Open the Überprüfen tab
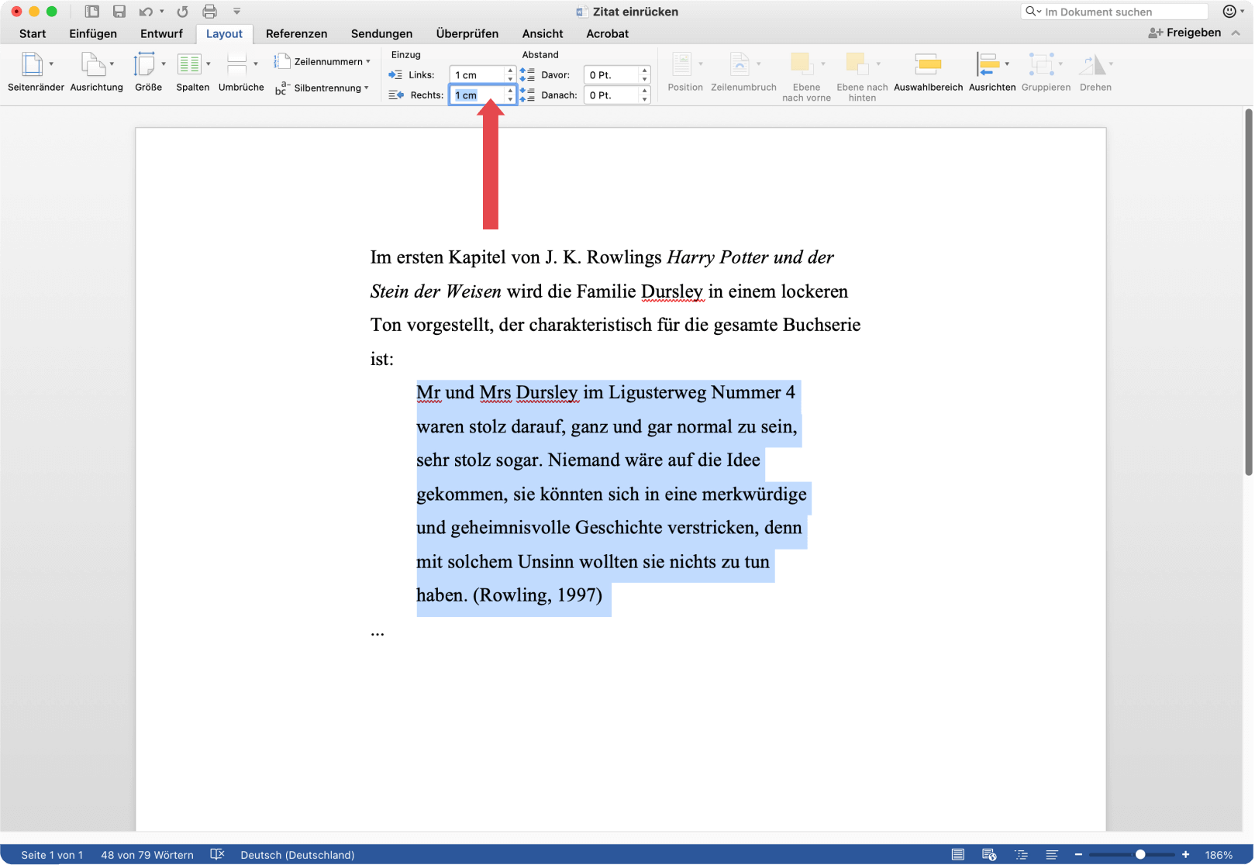 point(467,33)
